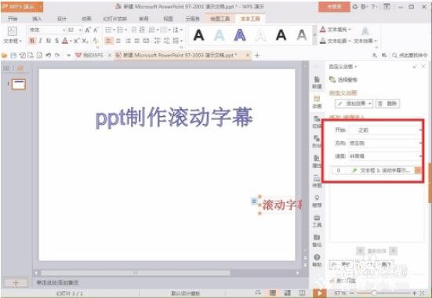432x298 pixels.
Task: Click the orange sign-in button in title bar
Action: click(x=334, y=6)
